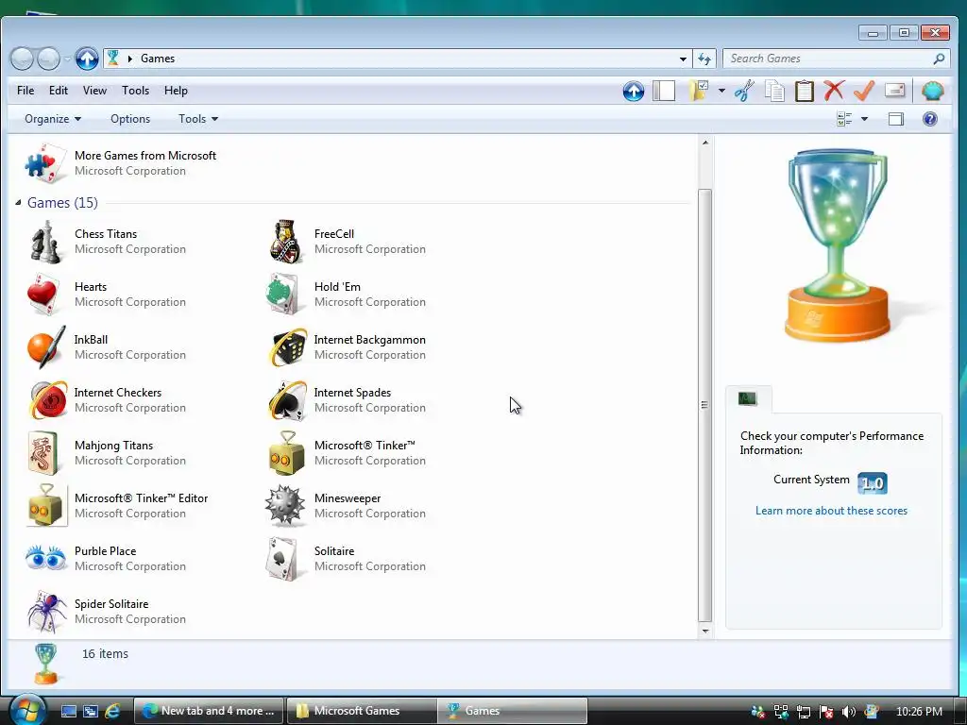
Task: Click the clipboard Paste toolbar icon
Action: [805, 92]
